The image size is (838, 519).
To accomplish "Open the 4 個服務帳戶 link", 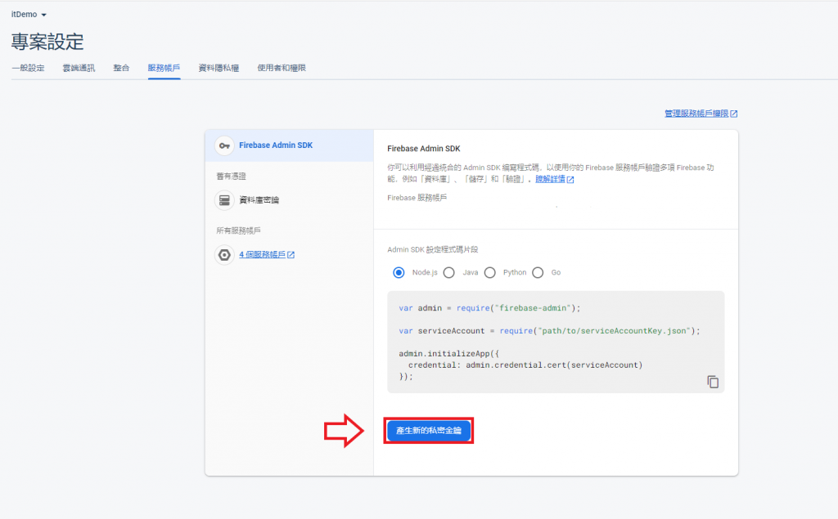I will click(x=262, y=254).
